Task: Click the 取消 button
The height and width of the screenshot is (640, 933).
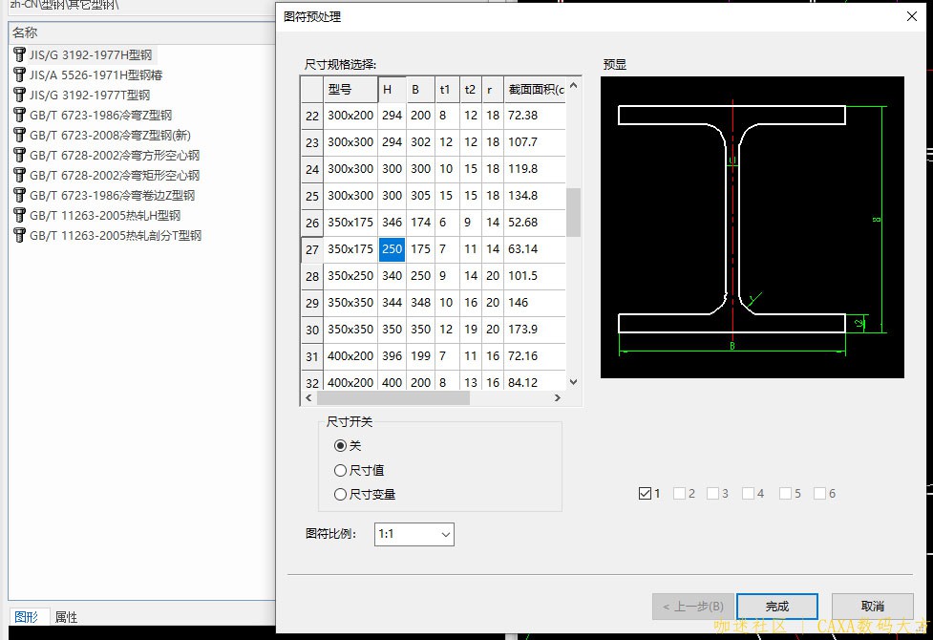Action: tap(872, 607)
